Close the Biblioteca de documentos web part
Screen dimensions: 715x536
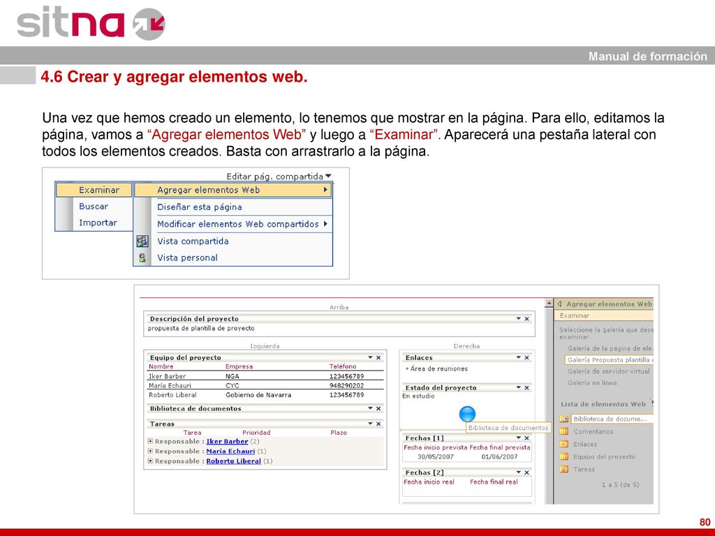pyautogui.click(x=378, y=408)
